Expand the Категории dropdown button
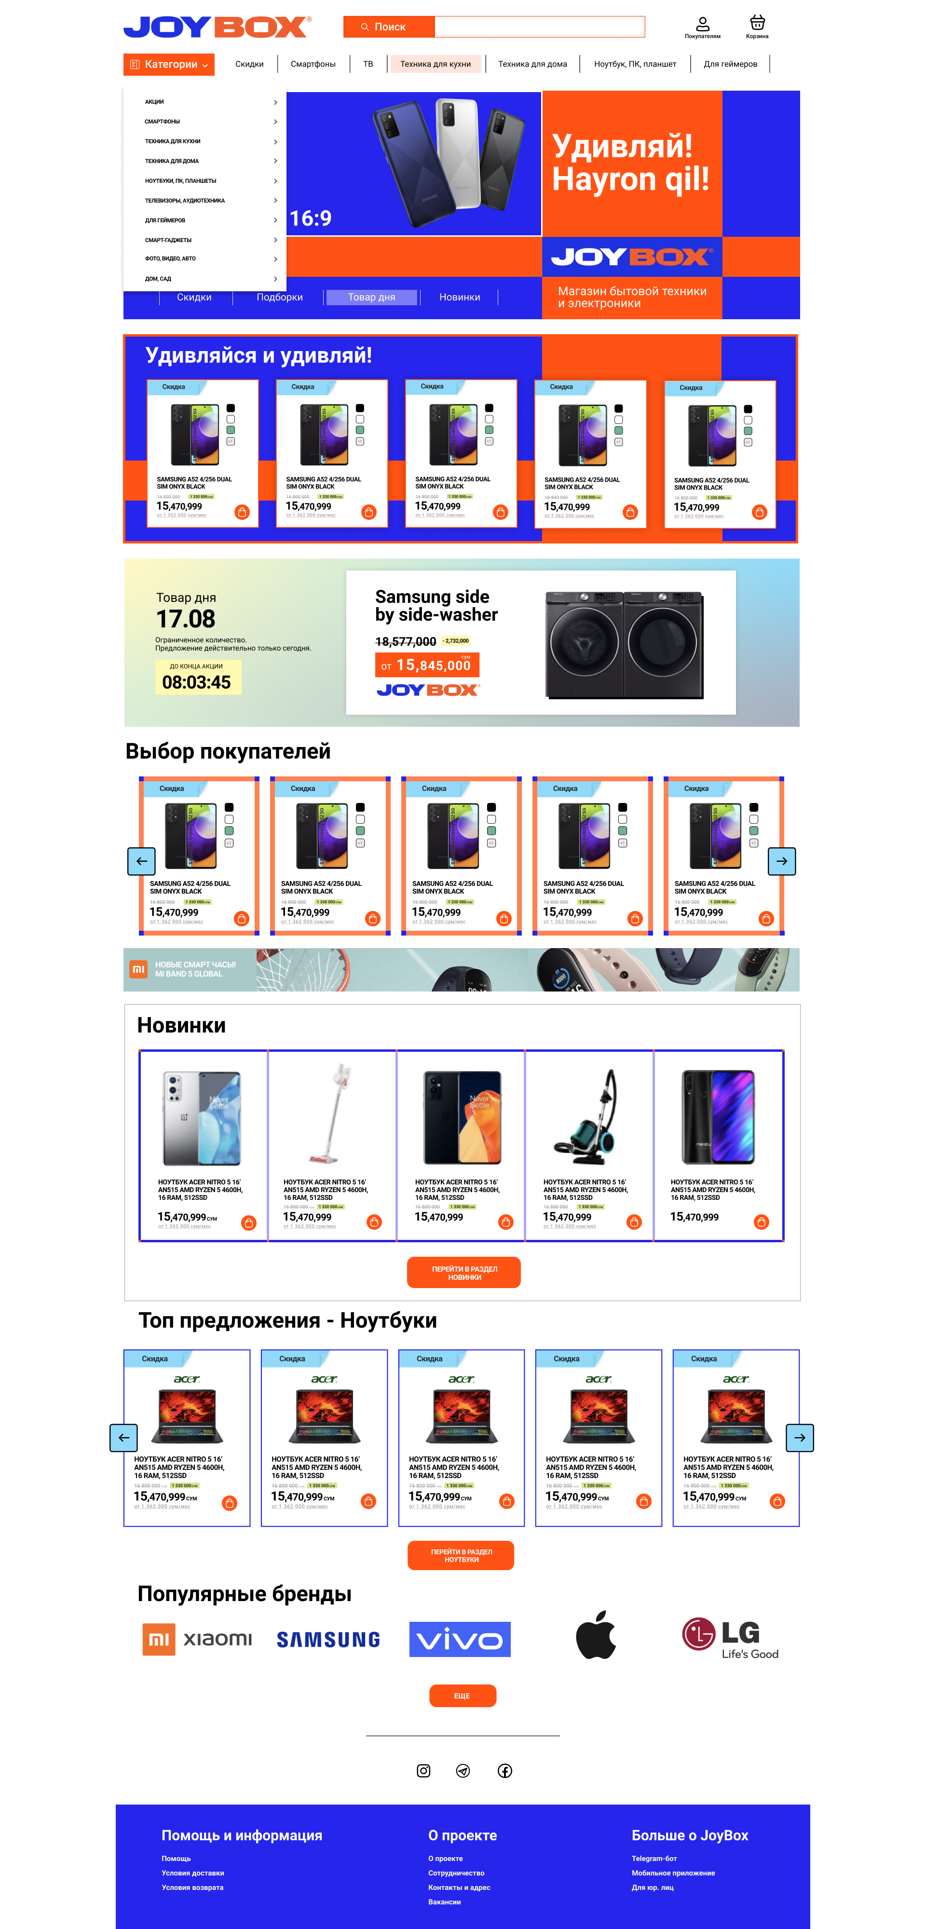Screen dimensions: 926x1929 pos(169,65)
